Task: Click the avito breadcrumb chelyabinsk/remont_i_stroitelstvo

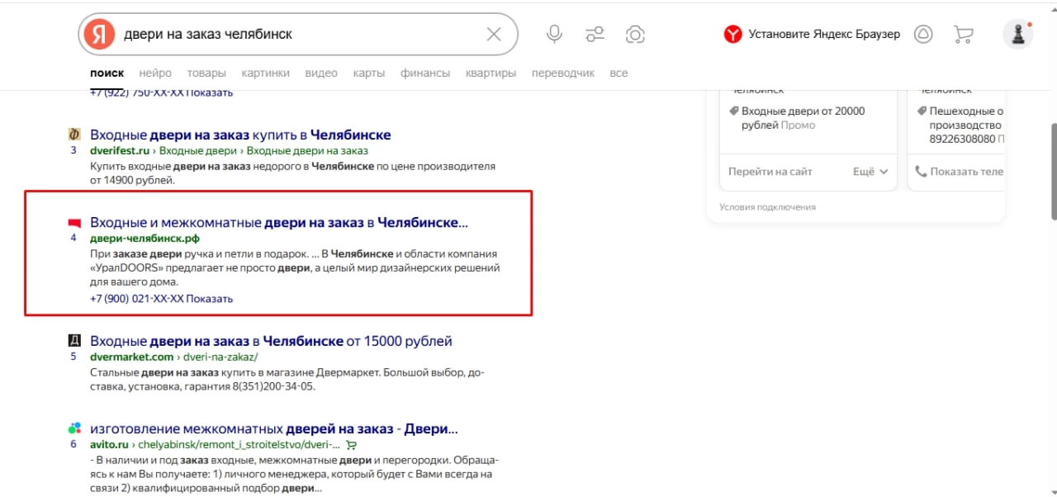Action: (x=239, y=444)
